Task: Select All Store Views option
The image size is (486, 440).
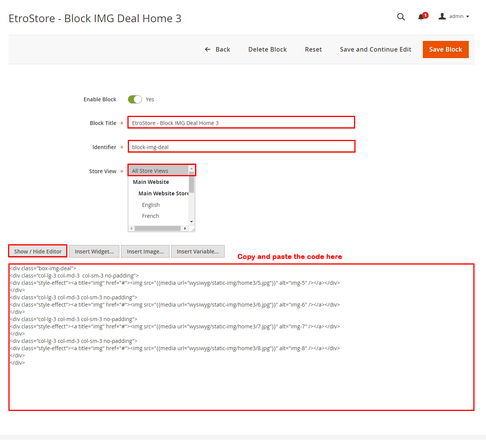Action: tap(158, 171)
